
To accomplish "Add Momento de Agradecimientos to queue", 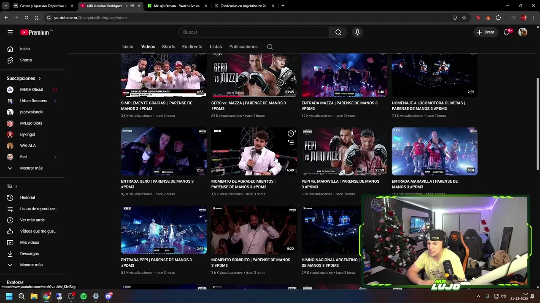I will point(291,143).
